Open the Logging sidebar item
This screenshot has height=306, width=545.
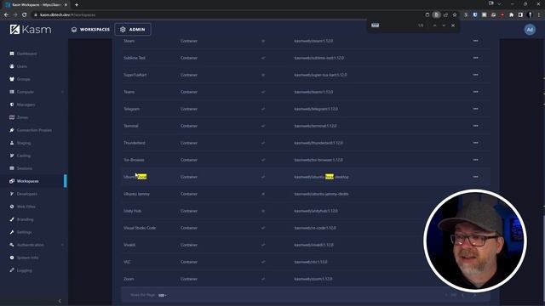coord(24,270)
